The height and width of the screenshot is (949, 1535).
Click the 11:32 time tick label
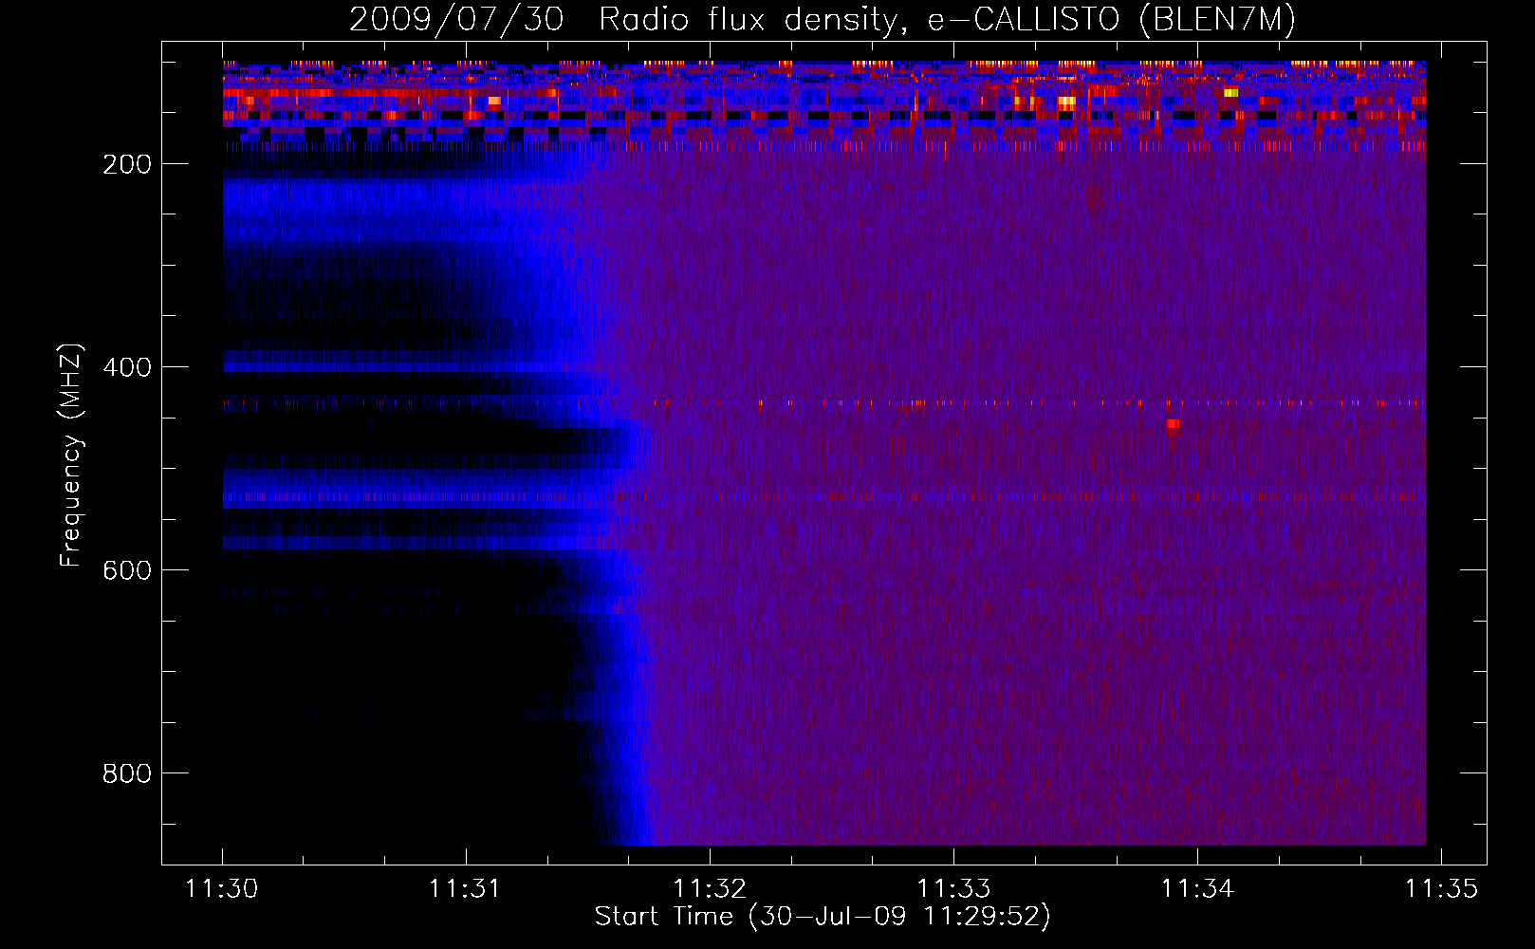(710, 888)
